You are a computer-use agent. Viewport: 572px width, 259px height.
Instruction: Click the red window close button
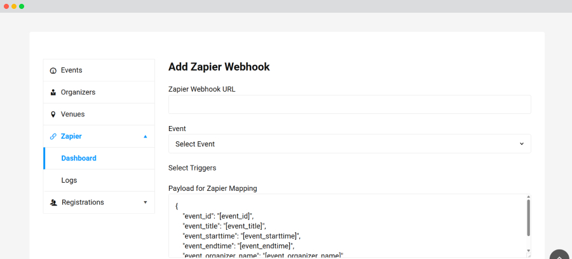pyautogui.click(x=6, y=6)
